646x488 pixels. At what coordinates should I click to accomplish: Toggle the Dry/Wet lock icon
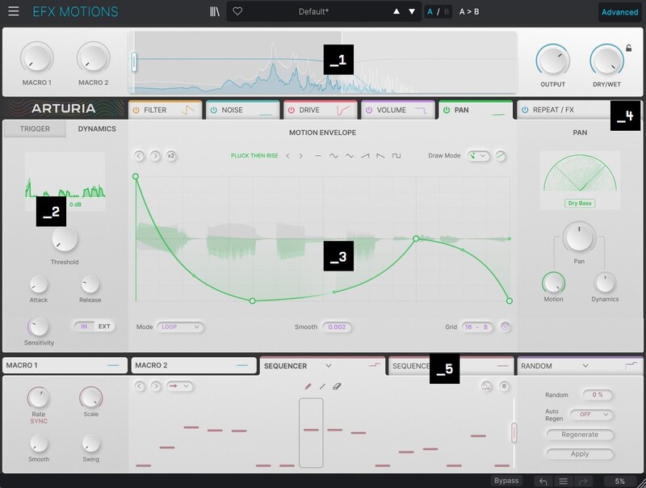click(629, 48)
